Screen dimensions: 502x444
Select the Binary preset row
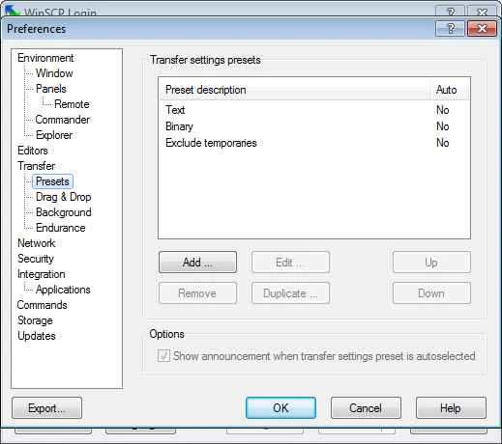(x=314, y=126)
